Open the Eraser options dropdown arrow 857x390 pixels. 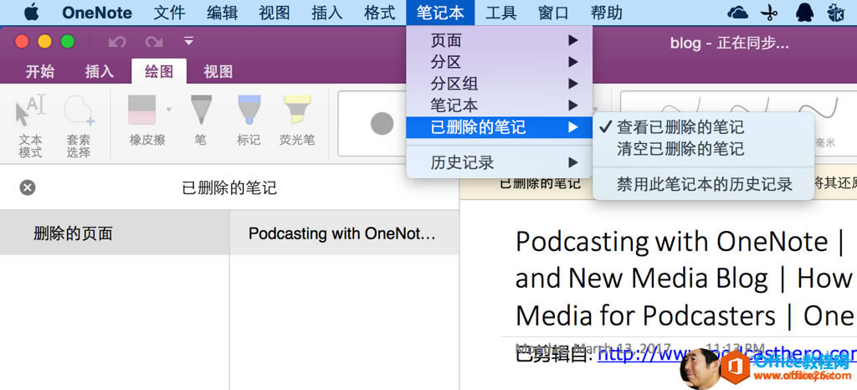169,110
